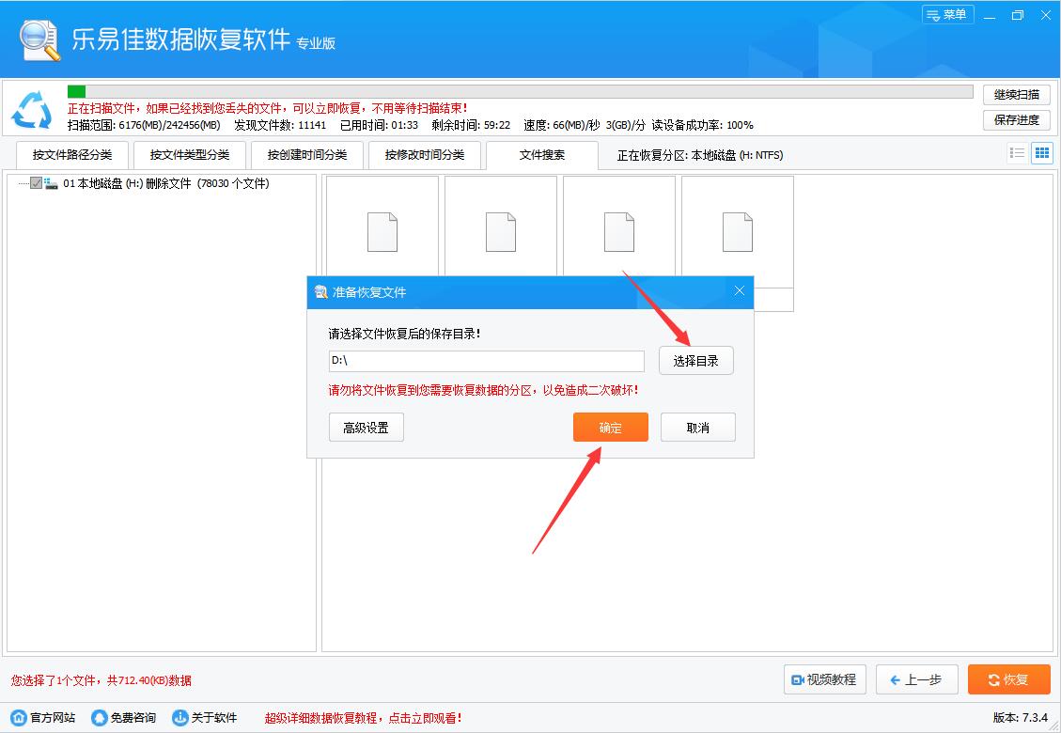This screenshot has height=733, width=1061.
Task: Click the 关于软件 info icon
Action: point(179,715)
